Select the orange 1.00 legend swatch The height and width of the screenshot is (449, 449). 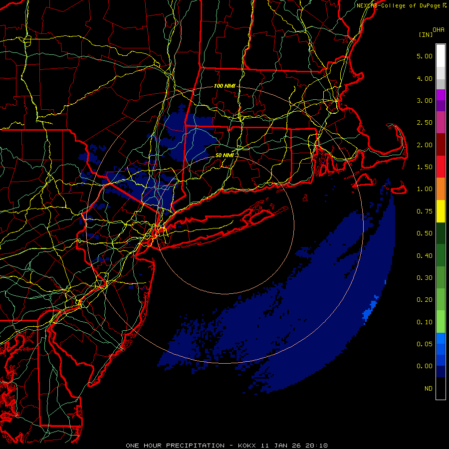pyautogui.click(x=441, y=189)
